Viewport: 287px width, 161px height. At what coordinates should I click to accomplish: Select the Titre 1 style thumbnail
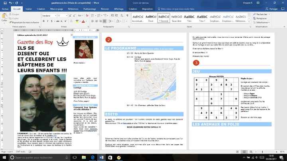point(202,18)
